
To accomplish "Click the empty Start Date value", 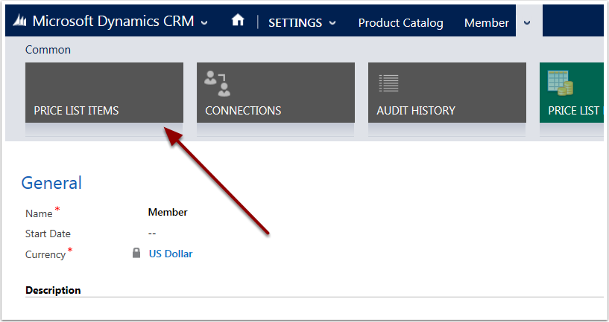I will pyautogui.click(x=152, y=234).
